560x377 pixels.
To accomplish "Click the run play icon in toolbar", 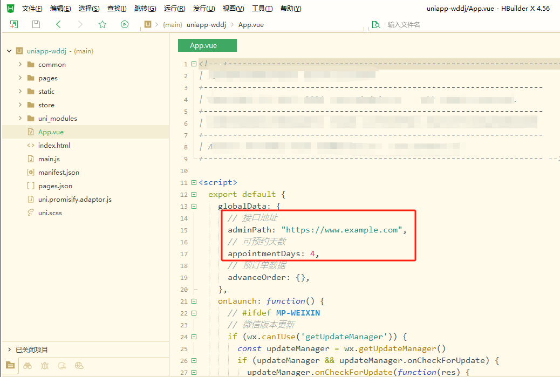I will pyautogui.click(x=125, y=24).
